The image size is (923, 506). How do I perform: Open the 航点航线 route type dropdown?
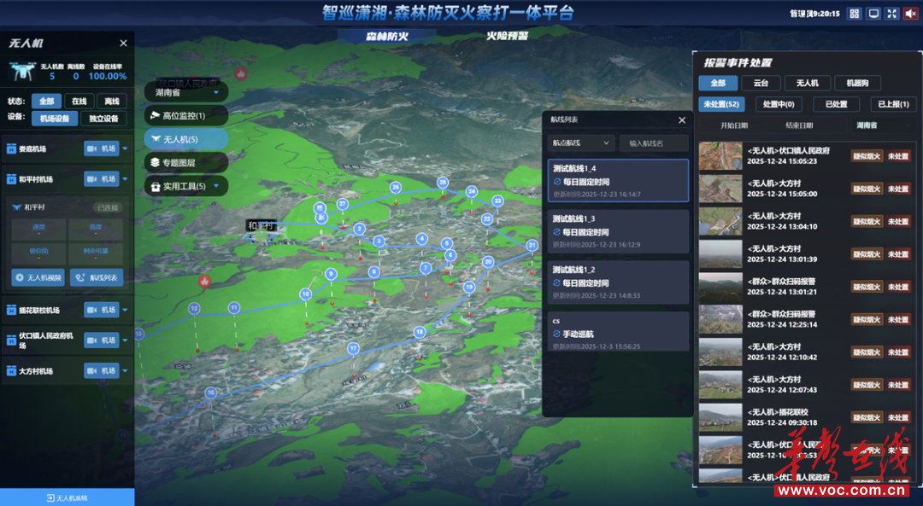click(581, 142)
